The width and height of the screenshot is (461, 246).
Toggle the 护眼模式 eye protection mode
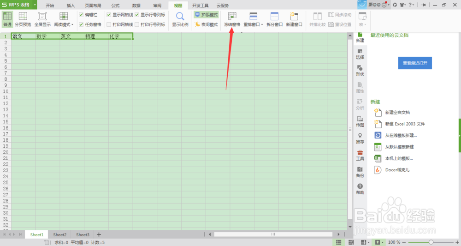pos(206,15)
